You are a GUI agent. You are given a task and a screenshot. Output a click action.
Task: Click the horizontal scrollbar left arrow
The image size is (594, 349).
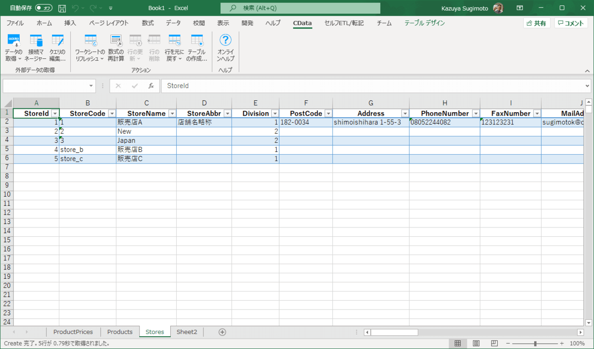tap(368, 332)
